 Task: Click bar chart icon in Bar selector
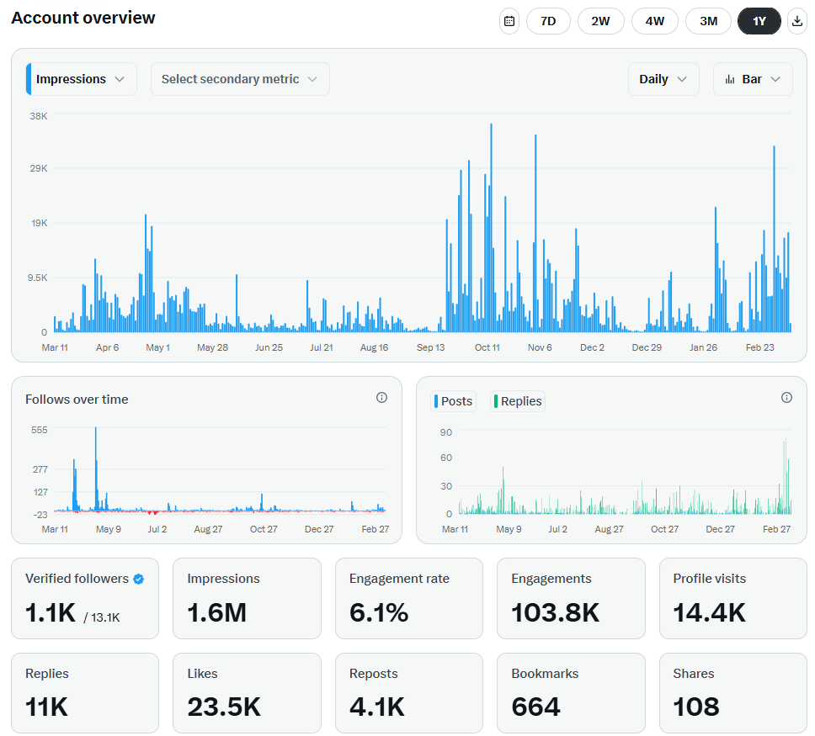pyautogui.click(x=730, y=79)
